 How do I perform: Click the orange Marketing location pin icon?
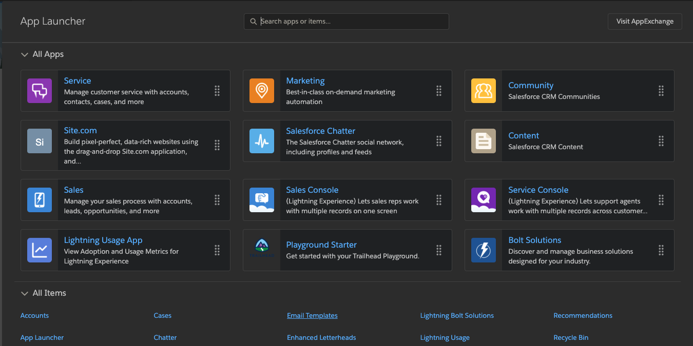pos(262,91)
